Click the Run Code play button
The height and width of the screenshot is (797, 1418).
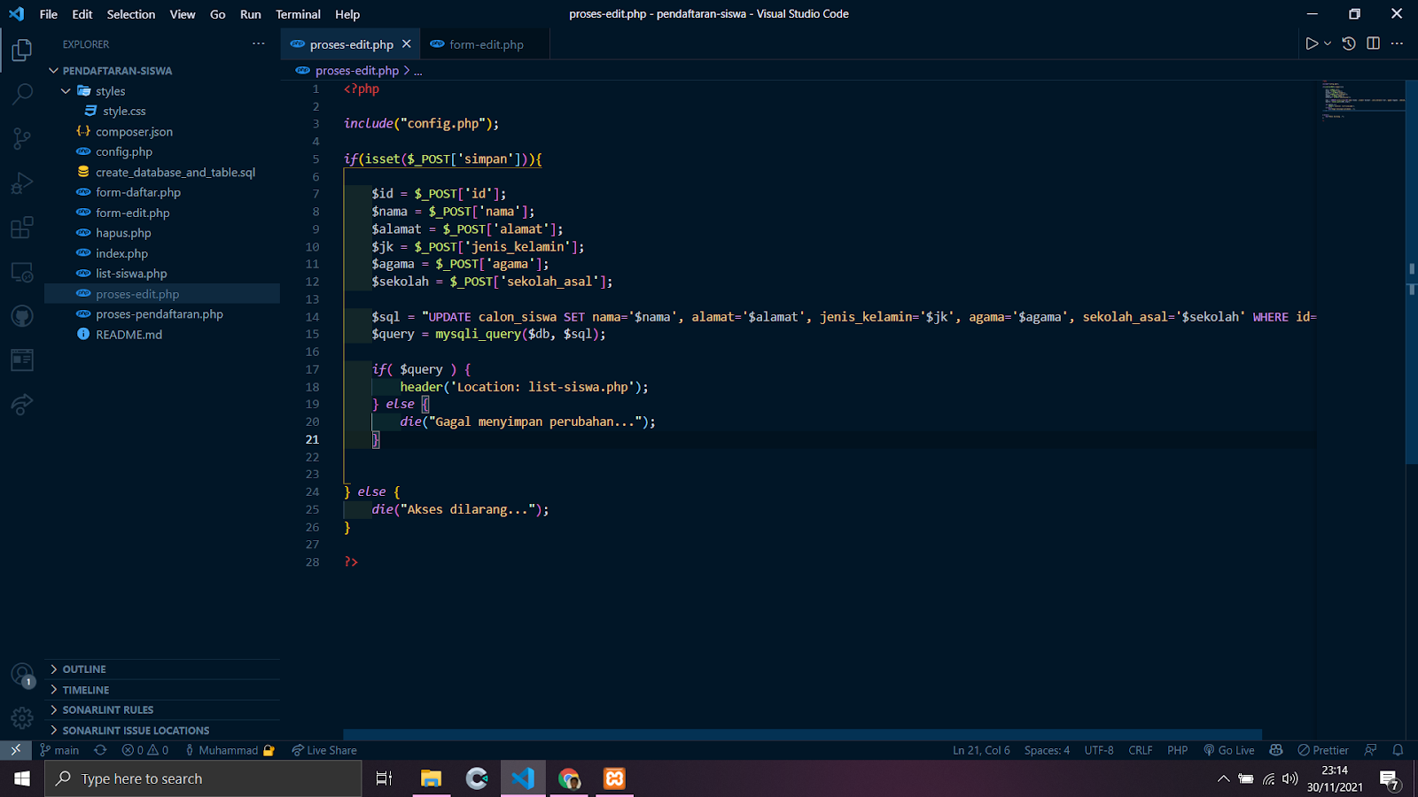coord(1312,43)
